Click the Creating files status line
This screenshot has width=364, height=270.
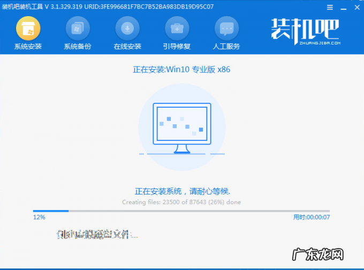[x=181, y=202]
